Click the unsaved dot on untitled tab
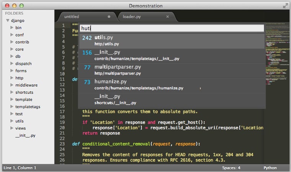 (109, 17)
